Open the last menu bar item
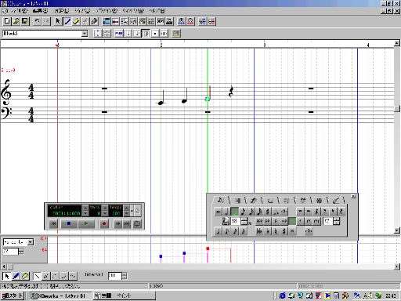401x301 pixels. point(157,11)
